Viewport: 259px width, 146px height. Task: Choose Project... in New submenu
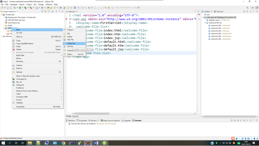coord(74,30)
